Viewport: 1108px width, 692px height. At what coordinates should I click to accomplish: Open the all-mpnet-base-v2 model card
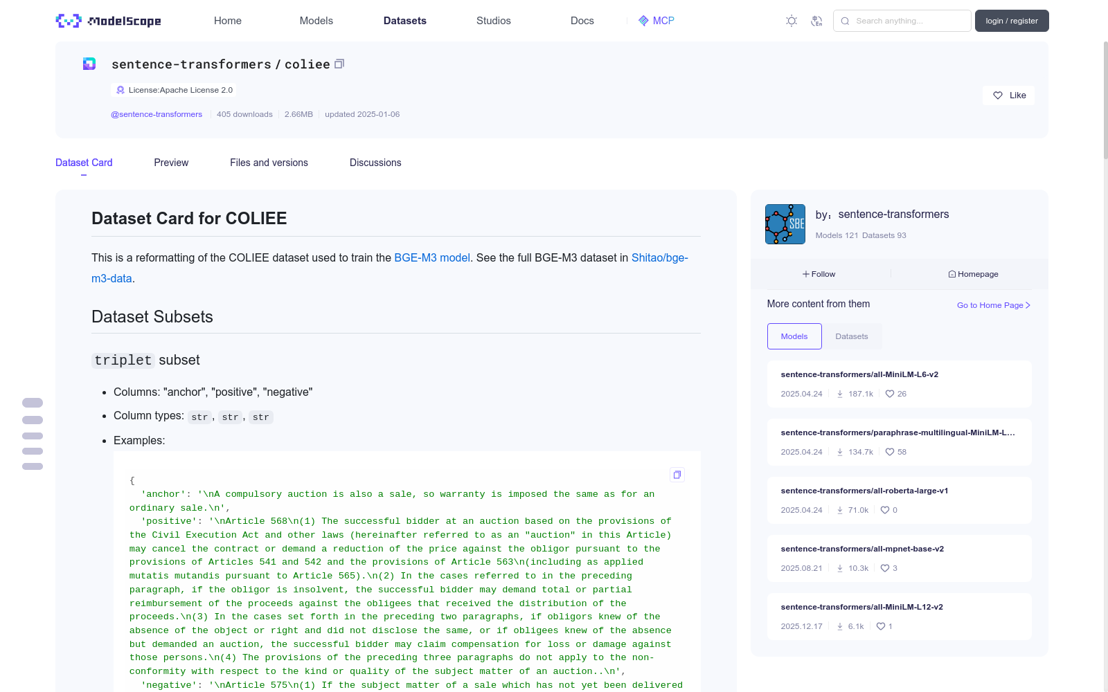point(900,558)
